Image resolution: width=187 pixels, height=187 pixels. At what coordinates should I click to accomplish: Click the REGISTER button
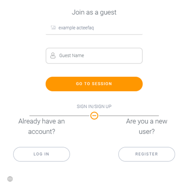coord(147,154)
